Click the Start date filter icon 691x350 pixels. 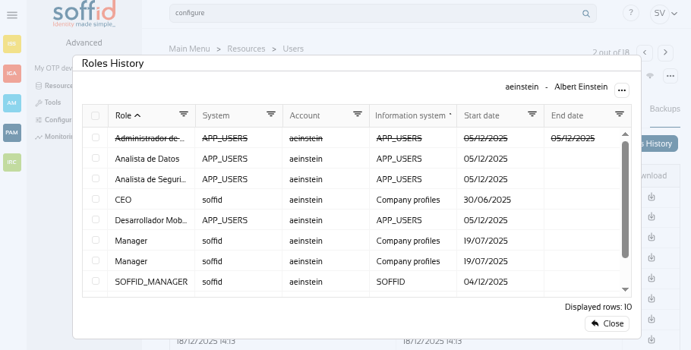[x=532, y=114]
